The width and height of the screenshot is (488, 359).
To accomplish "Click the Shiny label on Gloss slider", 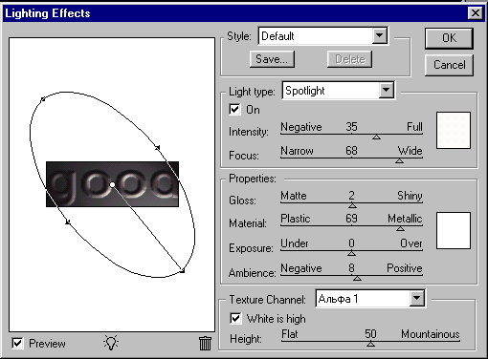I will (410, 196).
